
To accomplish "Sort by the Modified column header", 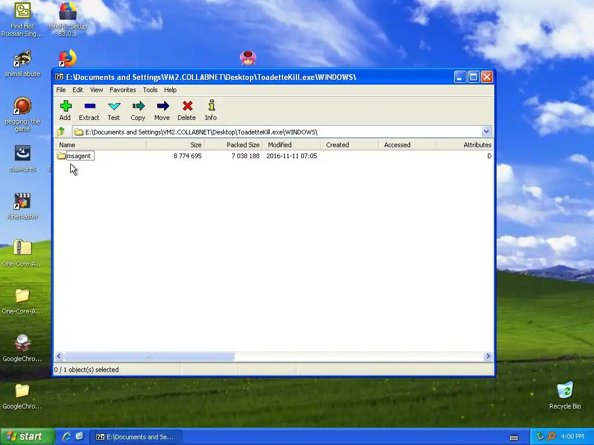I will 292,145.
